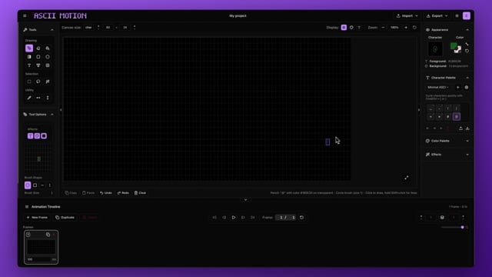
Task: Collapse the right sidebar arrow
Action: 419,110
